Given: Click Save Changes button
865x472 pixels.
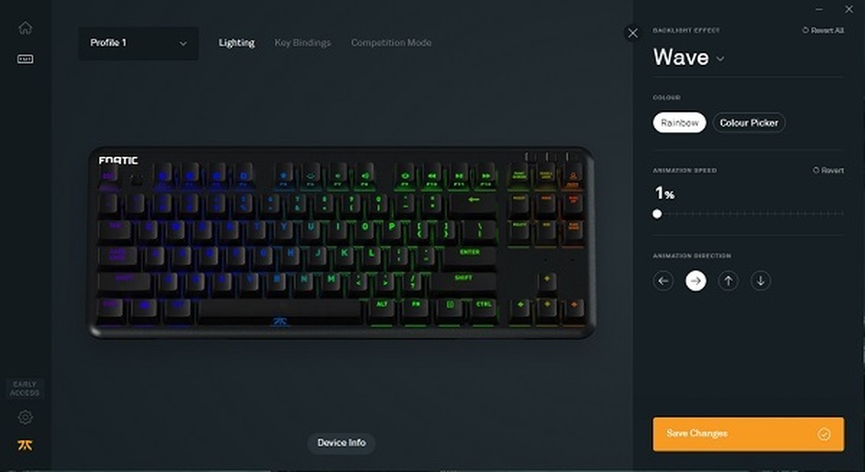Looking at the screenshot, I should pyautogui.click(x=748, y=434).
